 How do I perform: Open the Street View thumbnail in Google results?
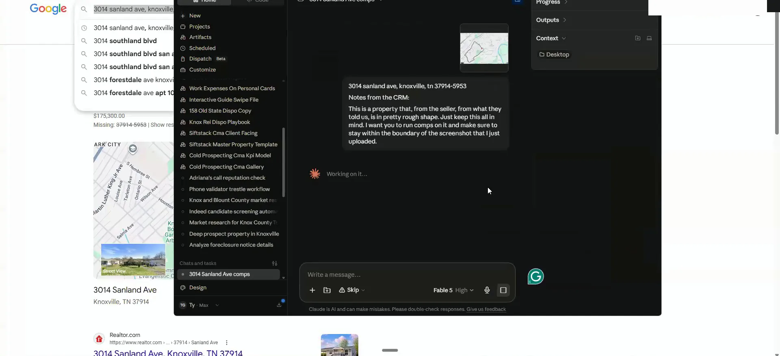(x=133, y=260)
